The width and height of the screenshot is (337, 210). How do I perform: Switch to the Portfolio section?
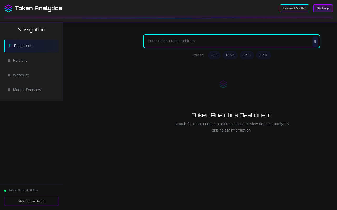[x=20, y=60]
